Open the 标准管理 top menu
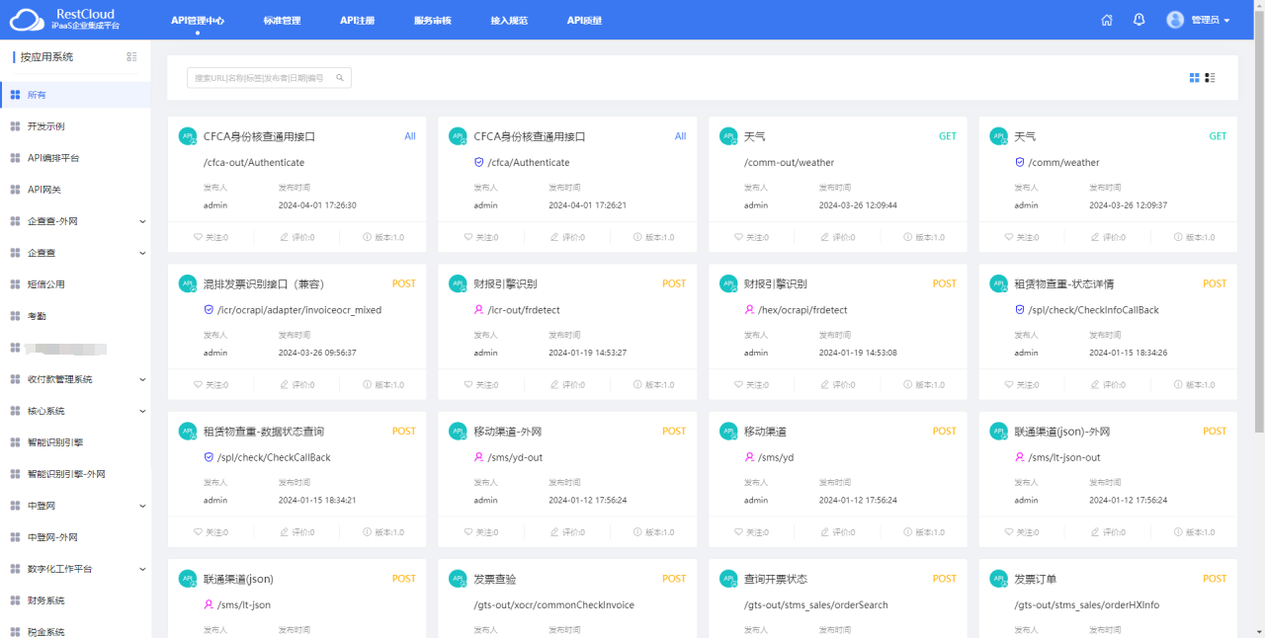Viewport: 1265px width, 638px height. (x=282, y=20)
